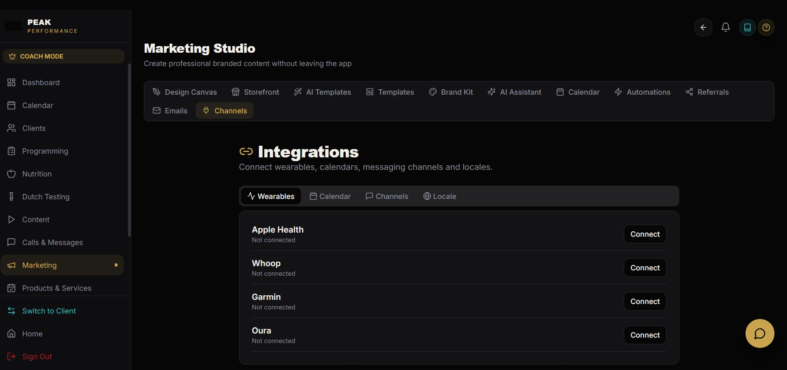Viewport: 787px width, 370px height.
Task: Click the AI Templates magic wand icon
Action: [x=298, y=92]
